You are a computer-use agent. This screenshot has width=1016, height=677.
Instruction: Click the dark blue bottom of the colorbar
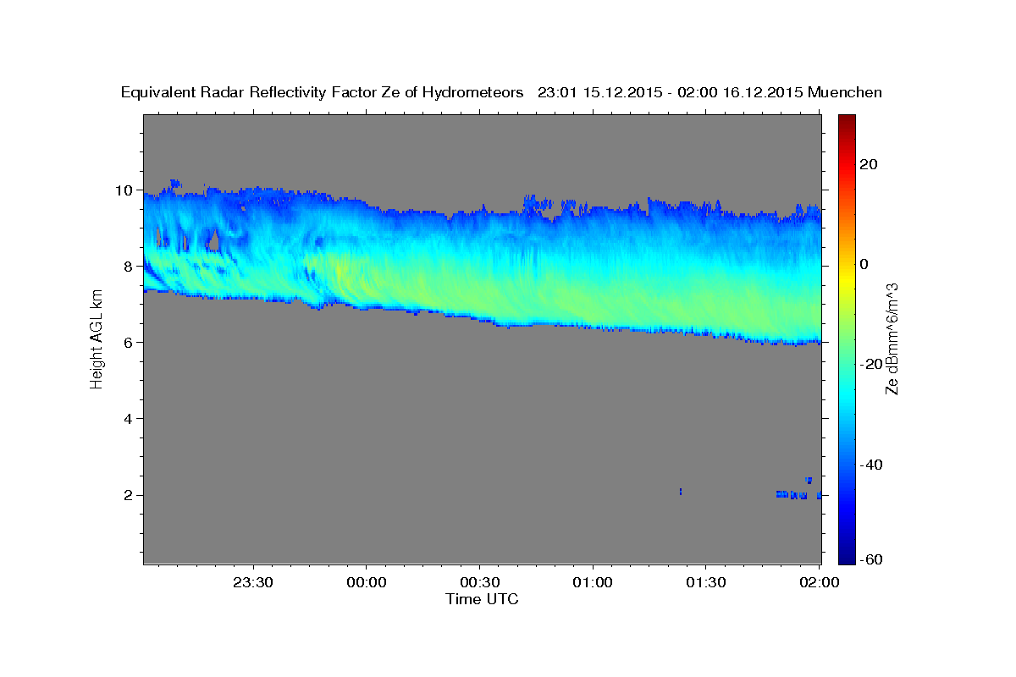(x=848, y=557)
